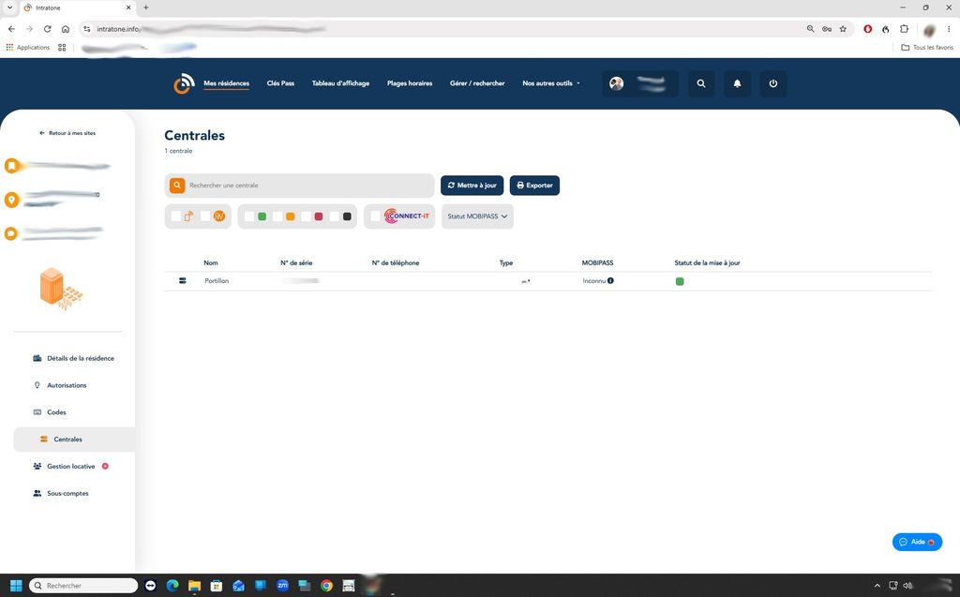
Task: Click the power logout icon
Action: 773,84
